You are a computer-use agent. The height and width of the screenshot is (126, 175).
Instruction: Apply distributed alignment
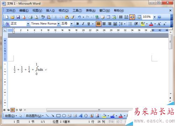[x=115, y=24]
